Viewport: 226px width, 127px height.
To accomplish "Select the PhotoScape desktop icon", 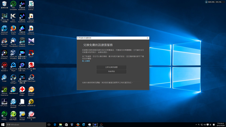I will pyautogui.click(x=31, y=78).
